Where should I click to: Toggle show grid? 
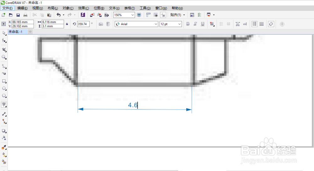(x=156, y=15)
